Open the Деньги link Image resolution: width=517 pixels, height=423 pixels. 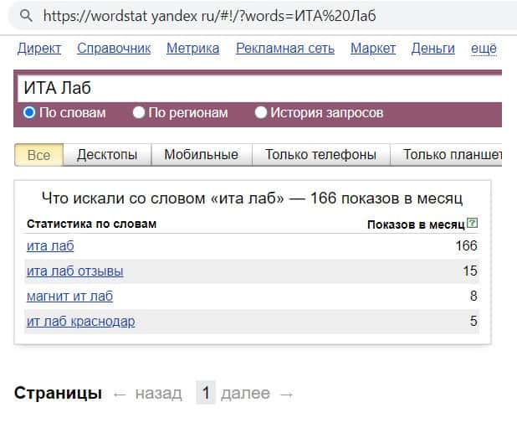coord(433,49)
